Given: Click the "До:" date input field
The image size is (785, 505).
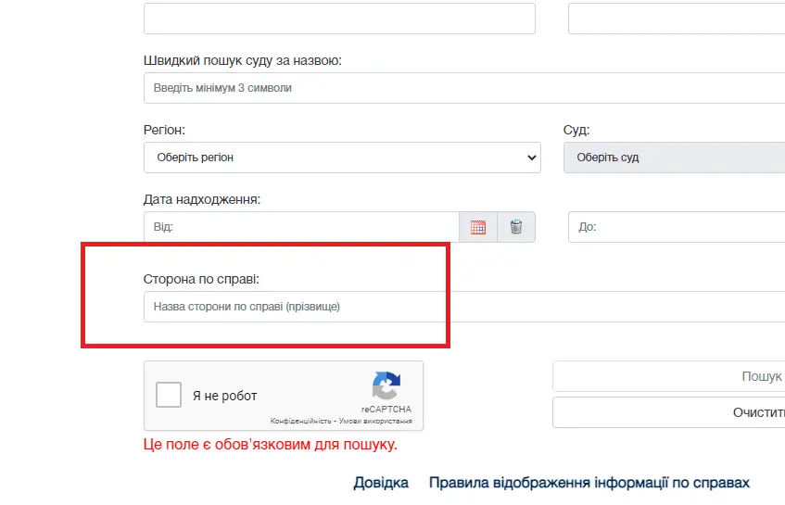Looking at the screenshot, I should (676, 227).
